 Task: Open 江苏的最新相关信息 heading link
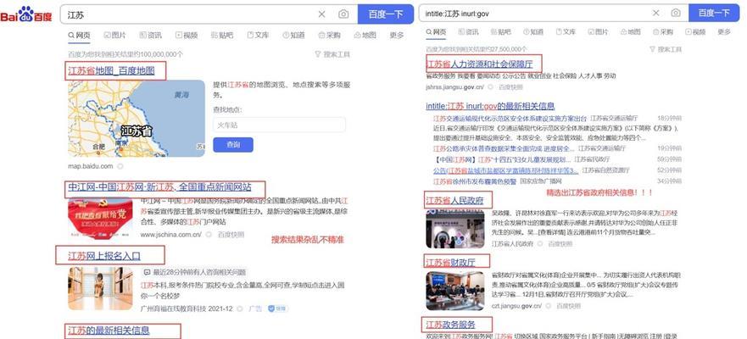click(x=109, y=330)
